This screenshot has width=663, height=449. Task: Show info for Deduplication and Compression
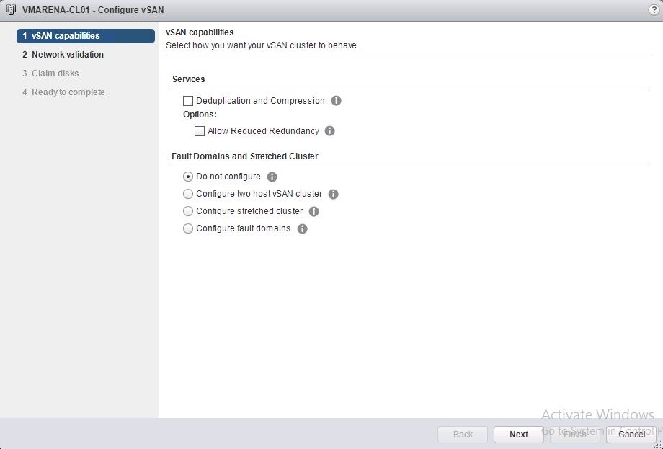(x=336, y=101)
